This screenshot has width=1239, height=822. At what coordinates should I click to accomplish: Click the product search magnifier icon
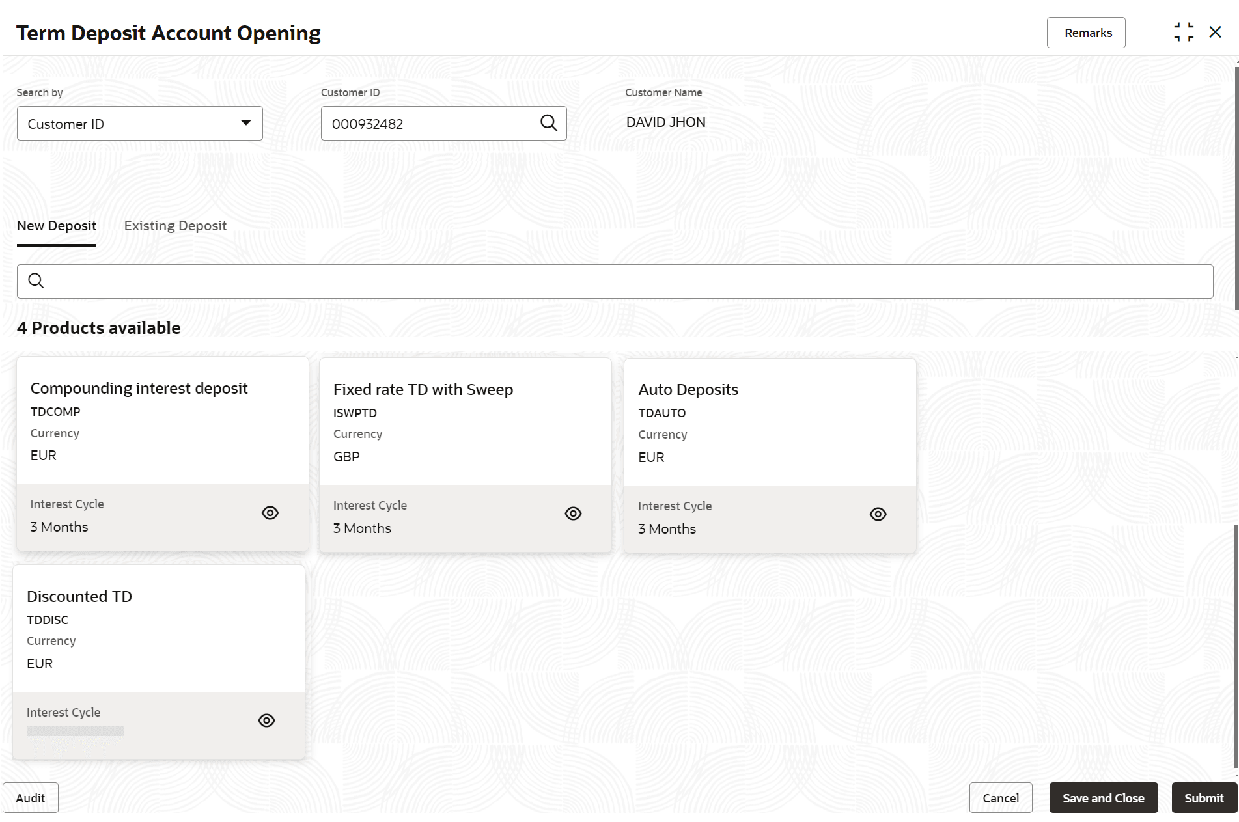pyautogui.click(x=36, y=281)
